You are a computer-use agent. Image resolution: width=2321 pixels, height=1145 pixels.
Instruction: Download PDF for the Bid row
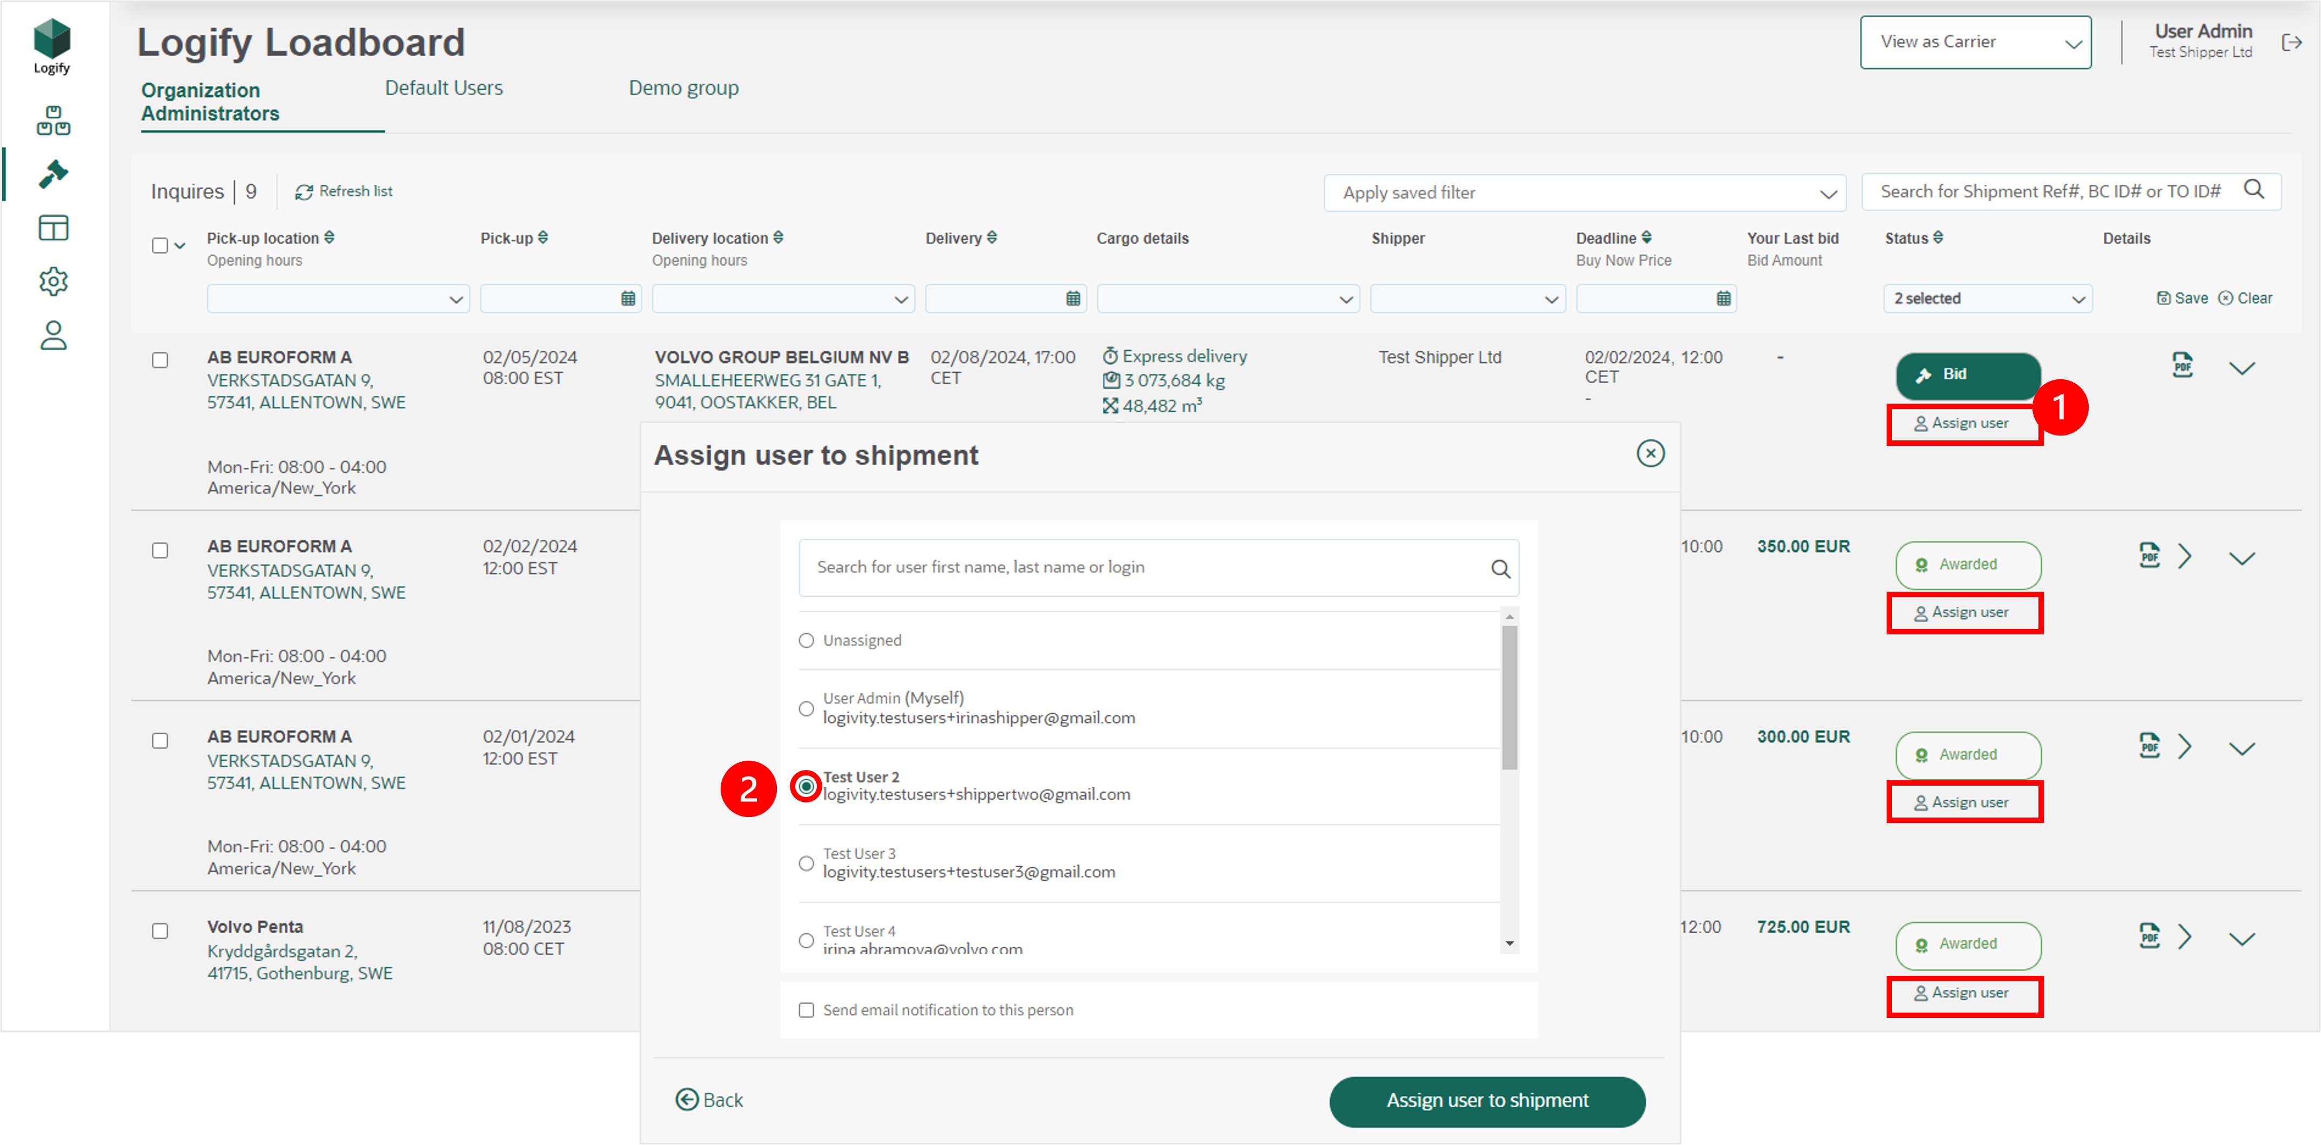2182,366
